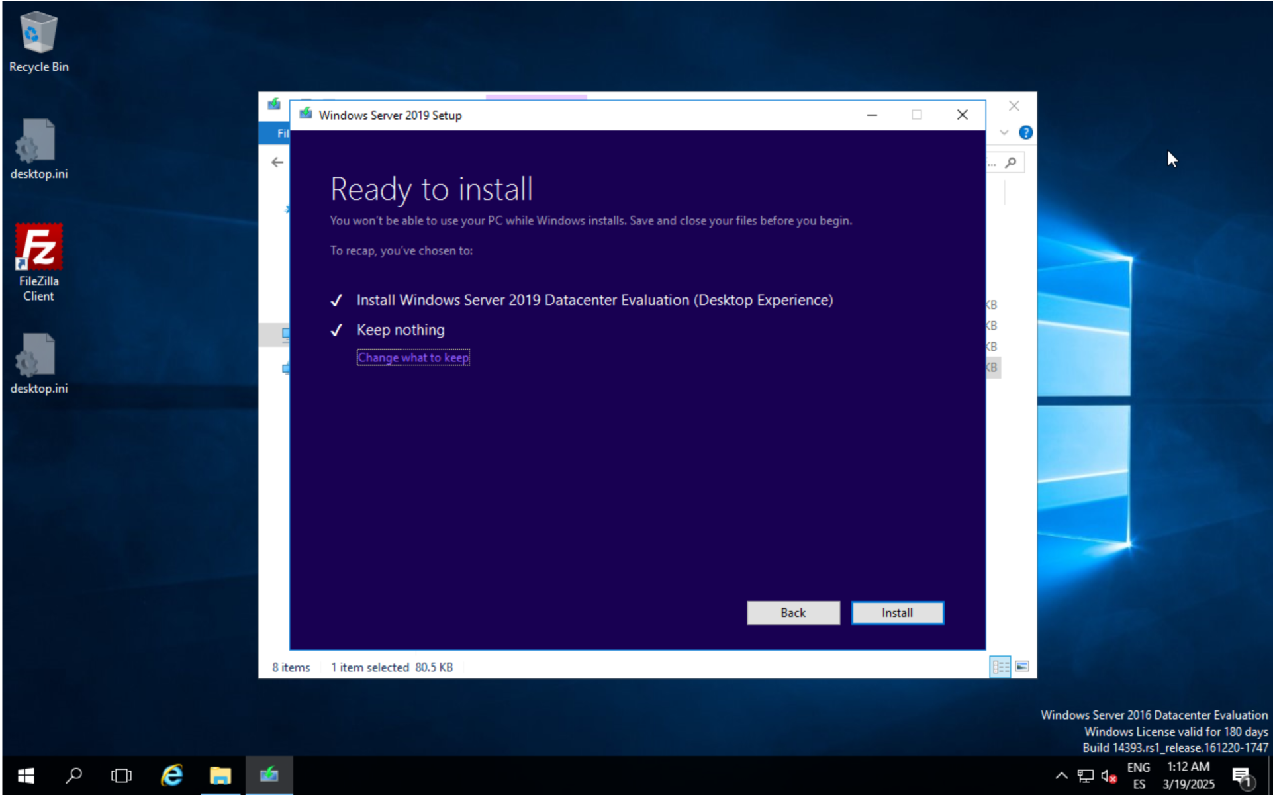Open Internet Explorer from the taskbar

[x=172, y=775]
